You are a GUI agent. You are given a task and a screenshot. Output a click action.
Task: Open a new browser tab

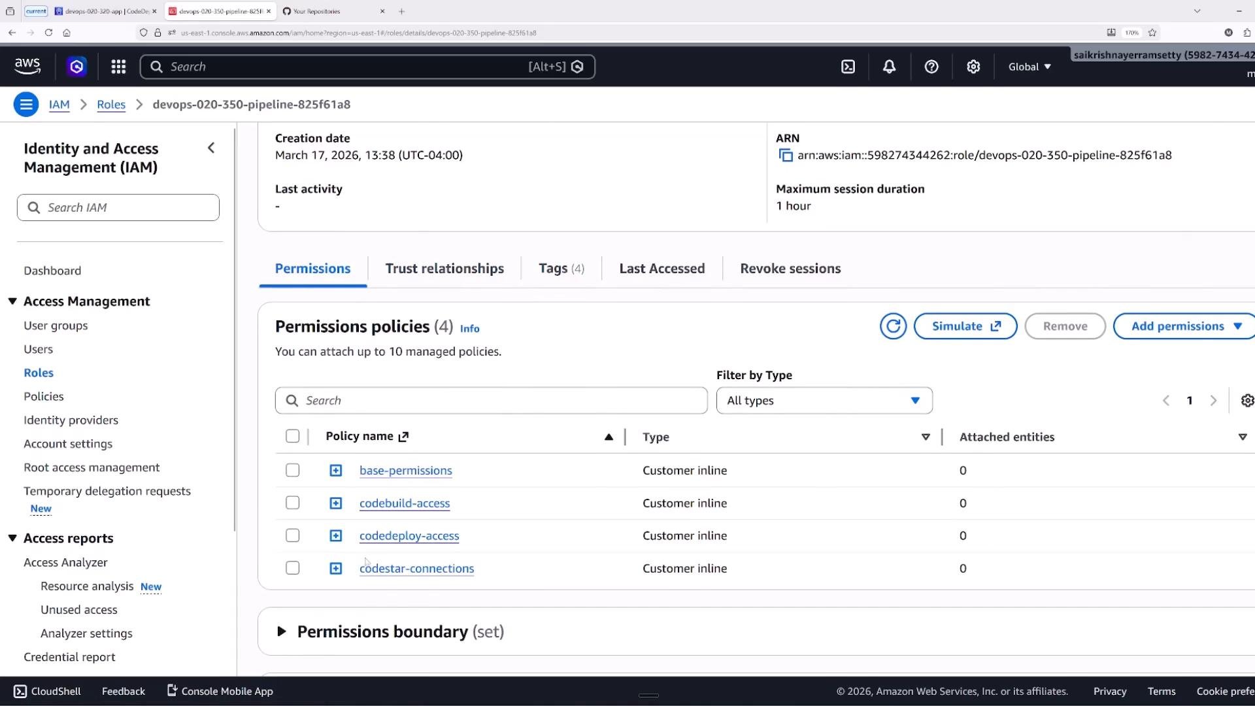(401, 11)
